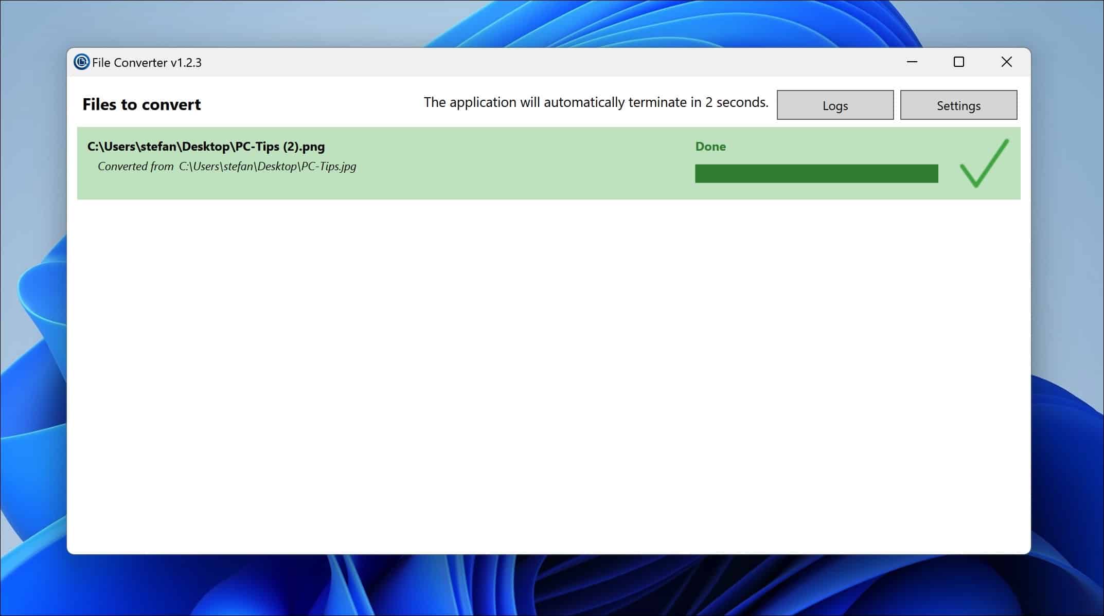Open the Settings window
Image resolution: width=1104 pixels, height=616 pixels.
tap(958, 104)
